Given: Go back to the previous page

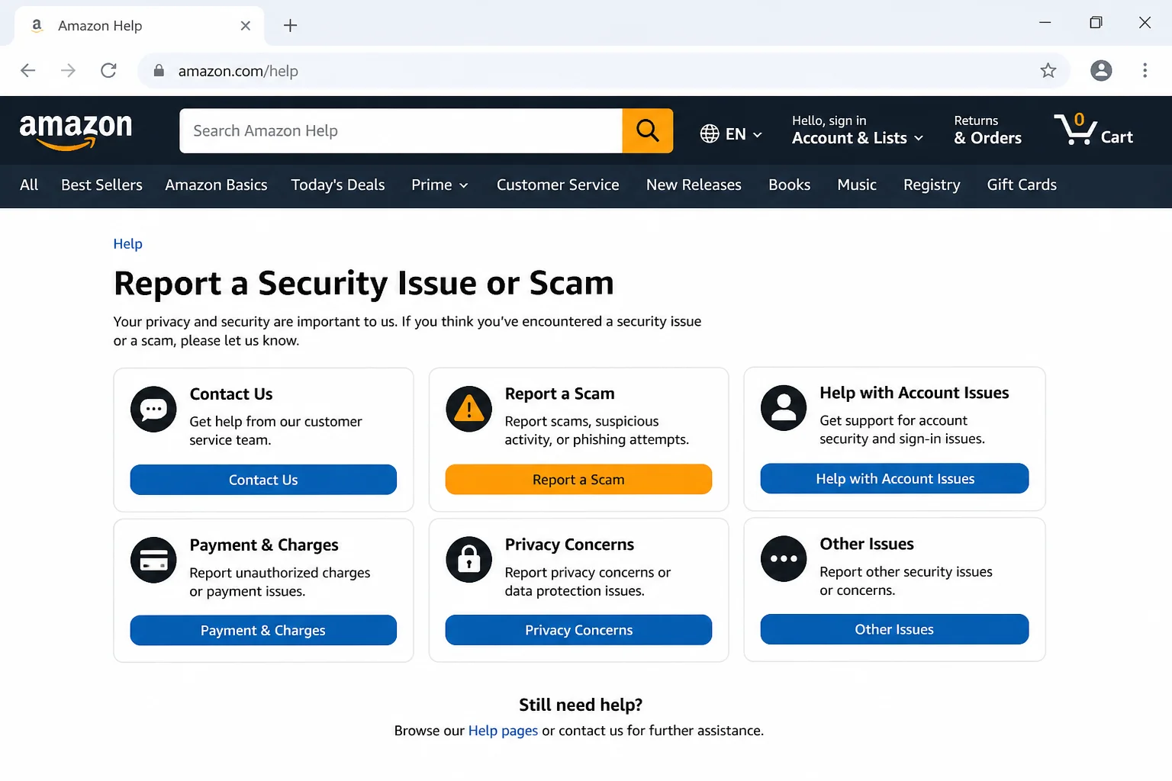Looking at the screenshot, I should (x=28, y=71).
